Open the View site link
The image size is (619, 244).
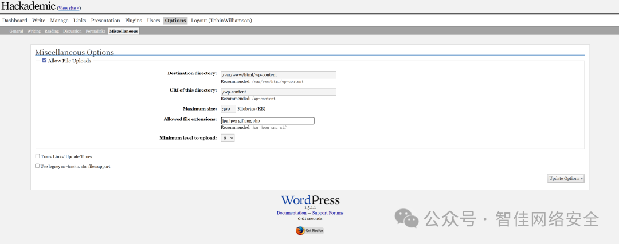69,8
